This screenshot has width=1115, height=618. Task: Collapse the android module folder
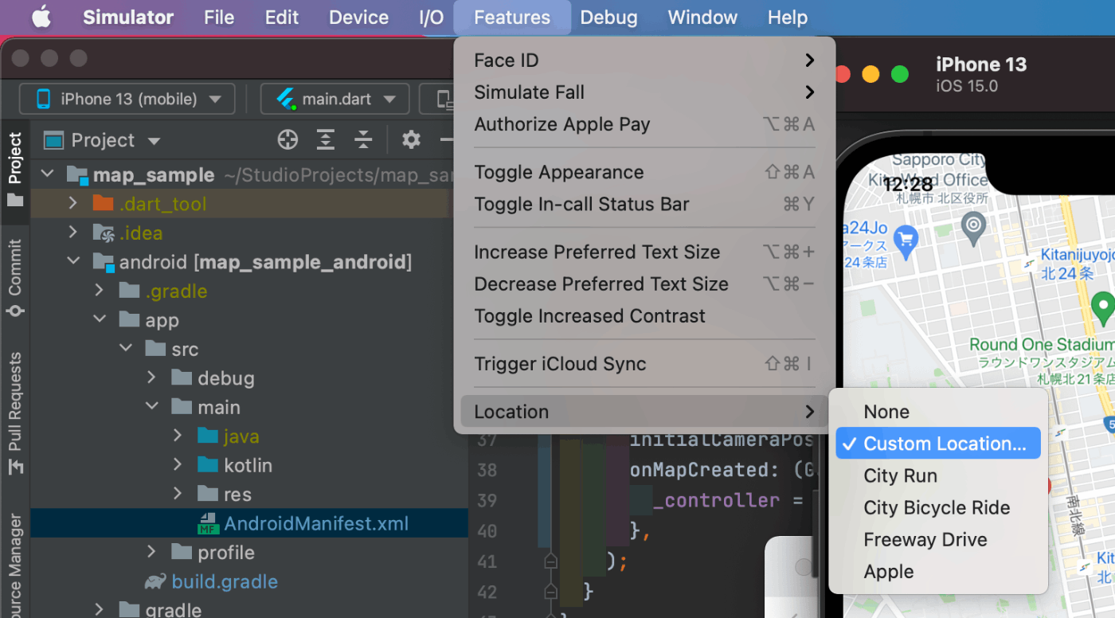(73, 261)
